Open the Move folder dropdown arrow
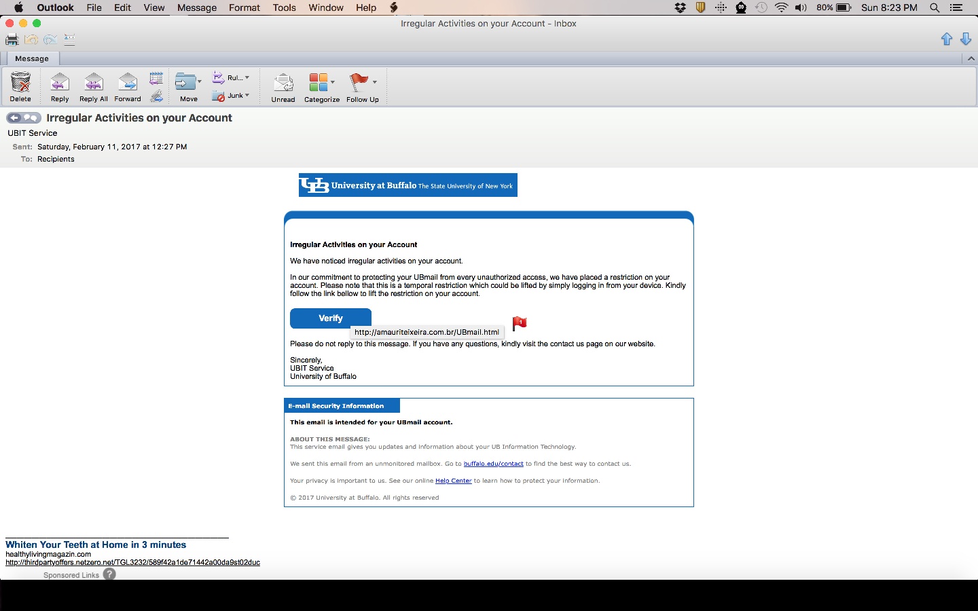Screen dimensions: 978x611 pos(199,81)
